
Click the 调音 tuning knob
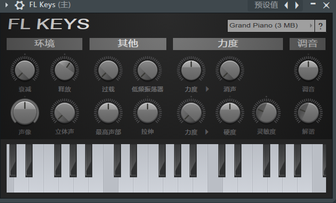308,70
